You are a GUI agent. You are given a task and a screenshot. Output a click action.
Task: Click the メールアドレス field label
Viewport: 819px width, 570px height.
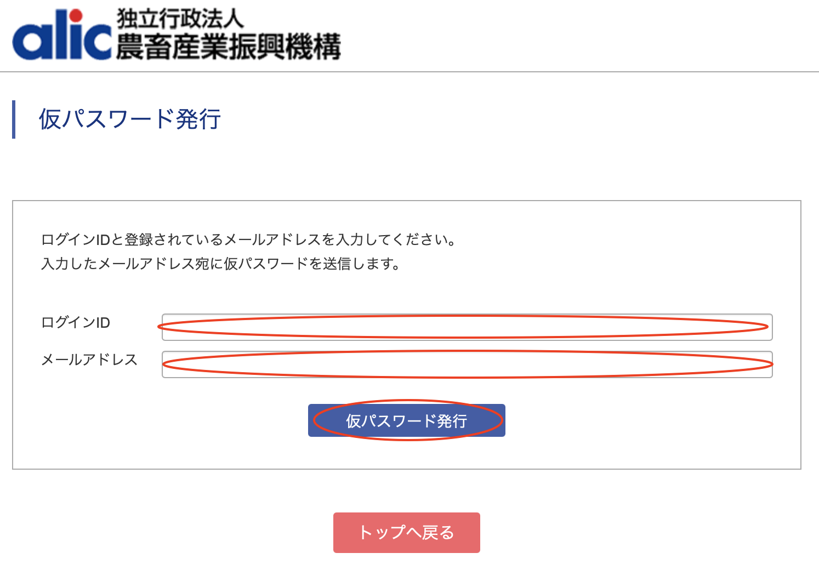click(89, 360)
